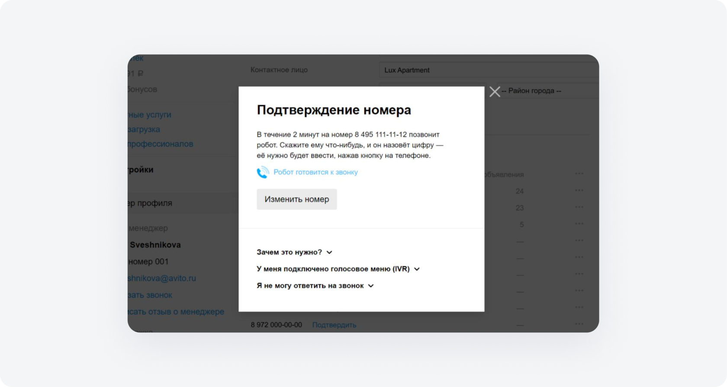Screen dimensions: 727x387
Task: Click the blue phone call icon
Action: 263,172
